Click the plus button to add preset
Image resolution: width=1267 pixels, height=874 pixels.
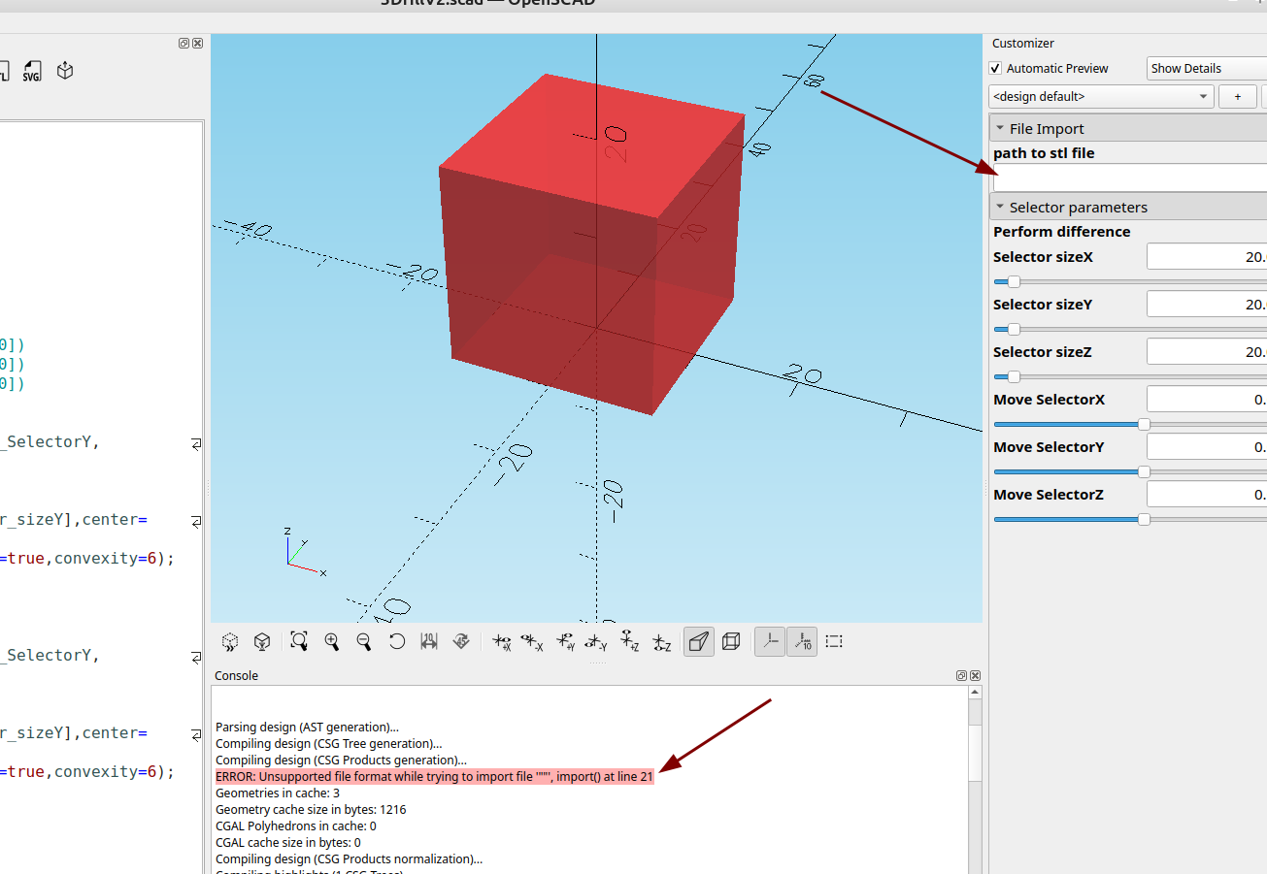click(x=1237, y=97)
